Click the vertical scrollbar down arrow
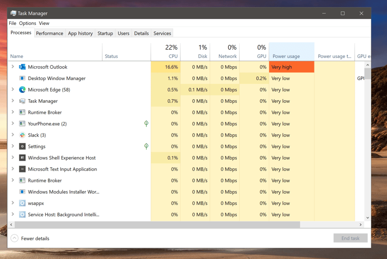The image size is (387, 259). tap(368, 218)
